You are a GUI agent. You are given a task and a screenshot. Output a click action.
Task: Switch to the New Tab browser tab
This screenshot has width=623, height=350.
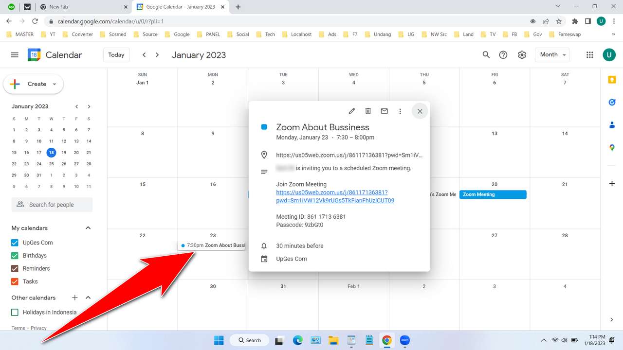83,7
